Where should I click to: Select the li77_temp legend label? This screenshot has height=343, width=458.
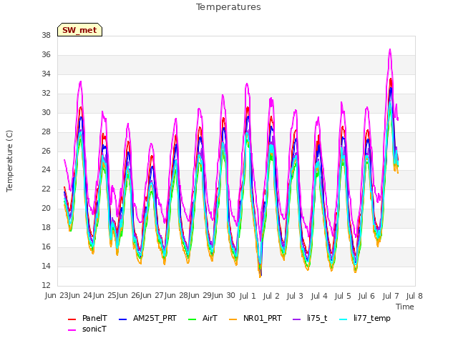click(372, 318)
